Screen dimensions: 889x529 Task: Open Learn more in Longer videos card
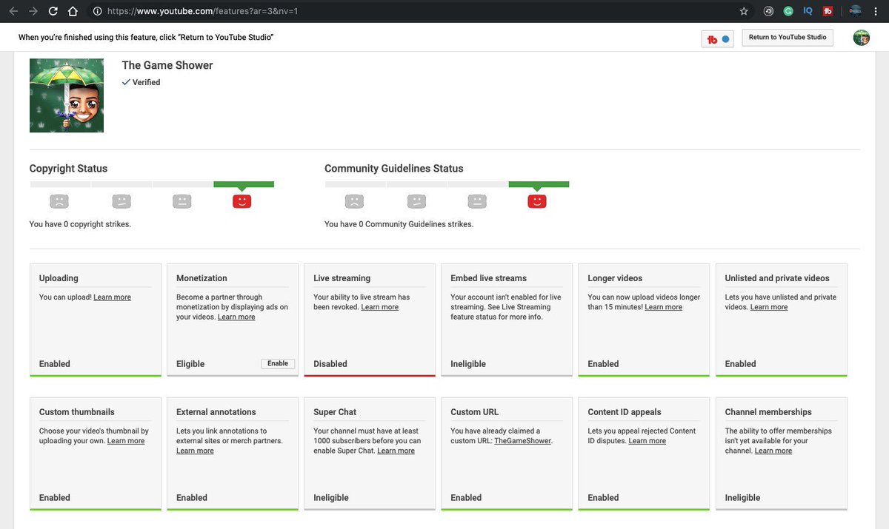664,307
